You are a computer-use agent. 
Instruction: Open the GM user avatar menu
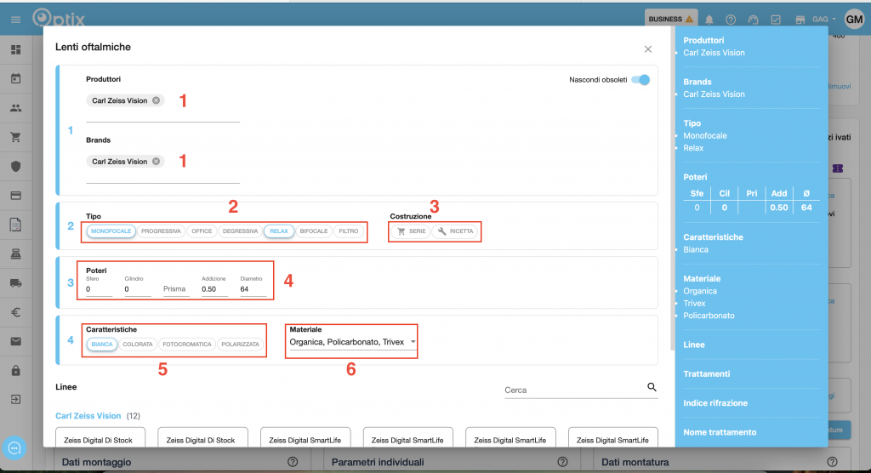[x=853, y=20]
